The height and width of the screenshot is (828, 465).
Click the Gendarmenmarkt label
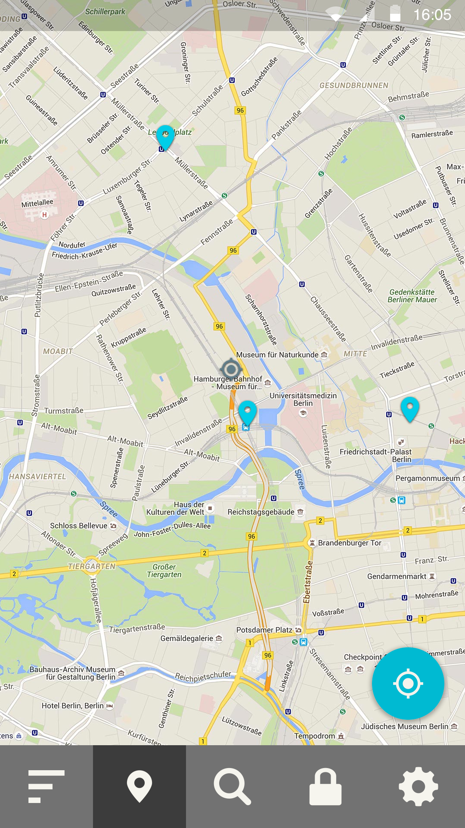click(x=397, y=576)
